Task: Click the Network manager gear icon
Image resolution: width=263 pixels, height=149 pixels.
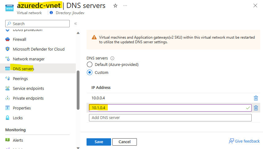Action: pyautogui.click(x=8, y=59)
